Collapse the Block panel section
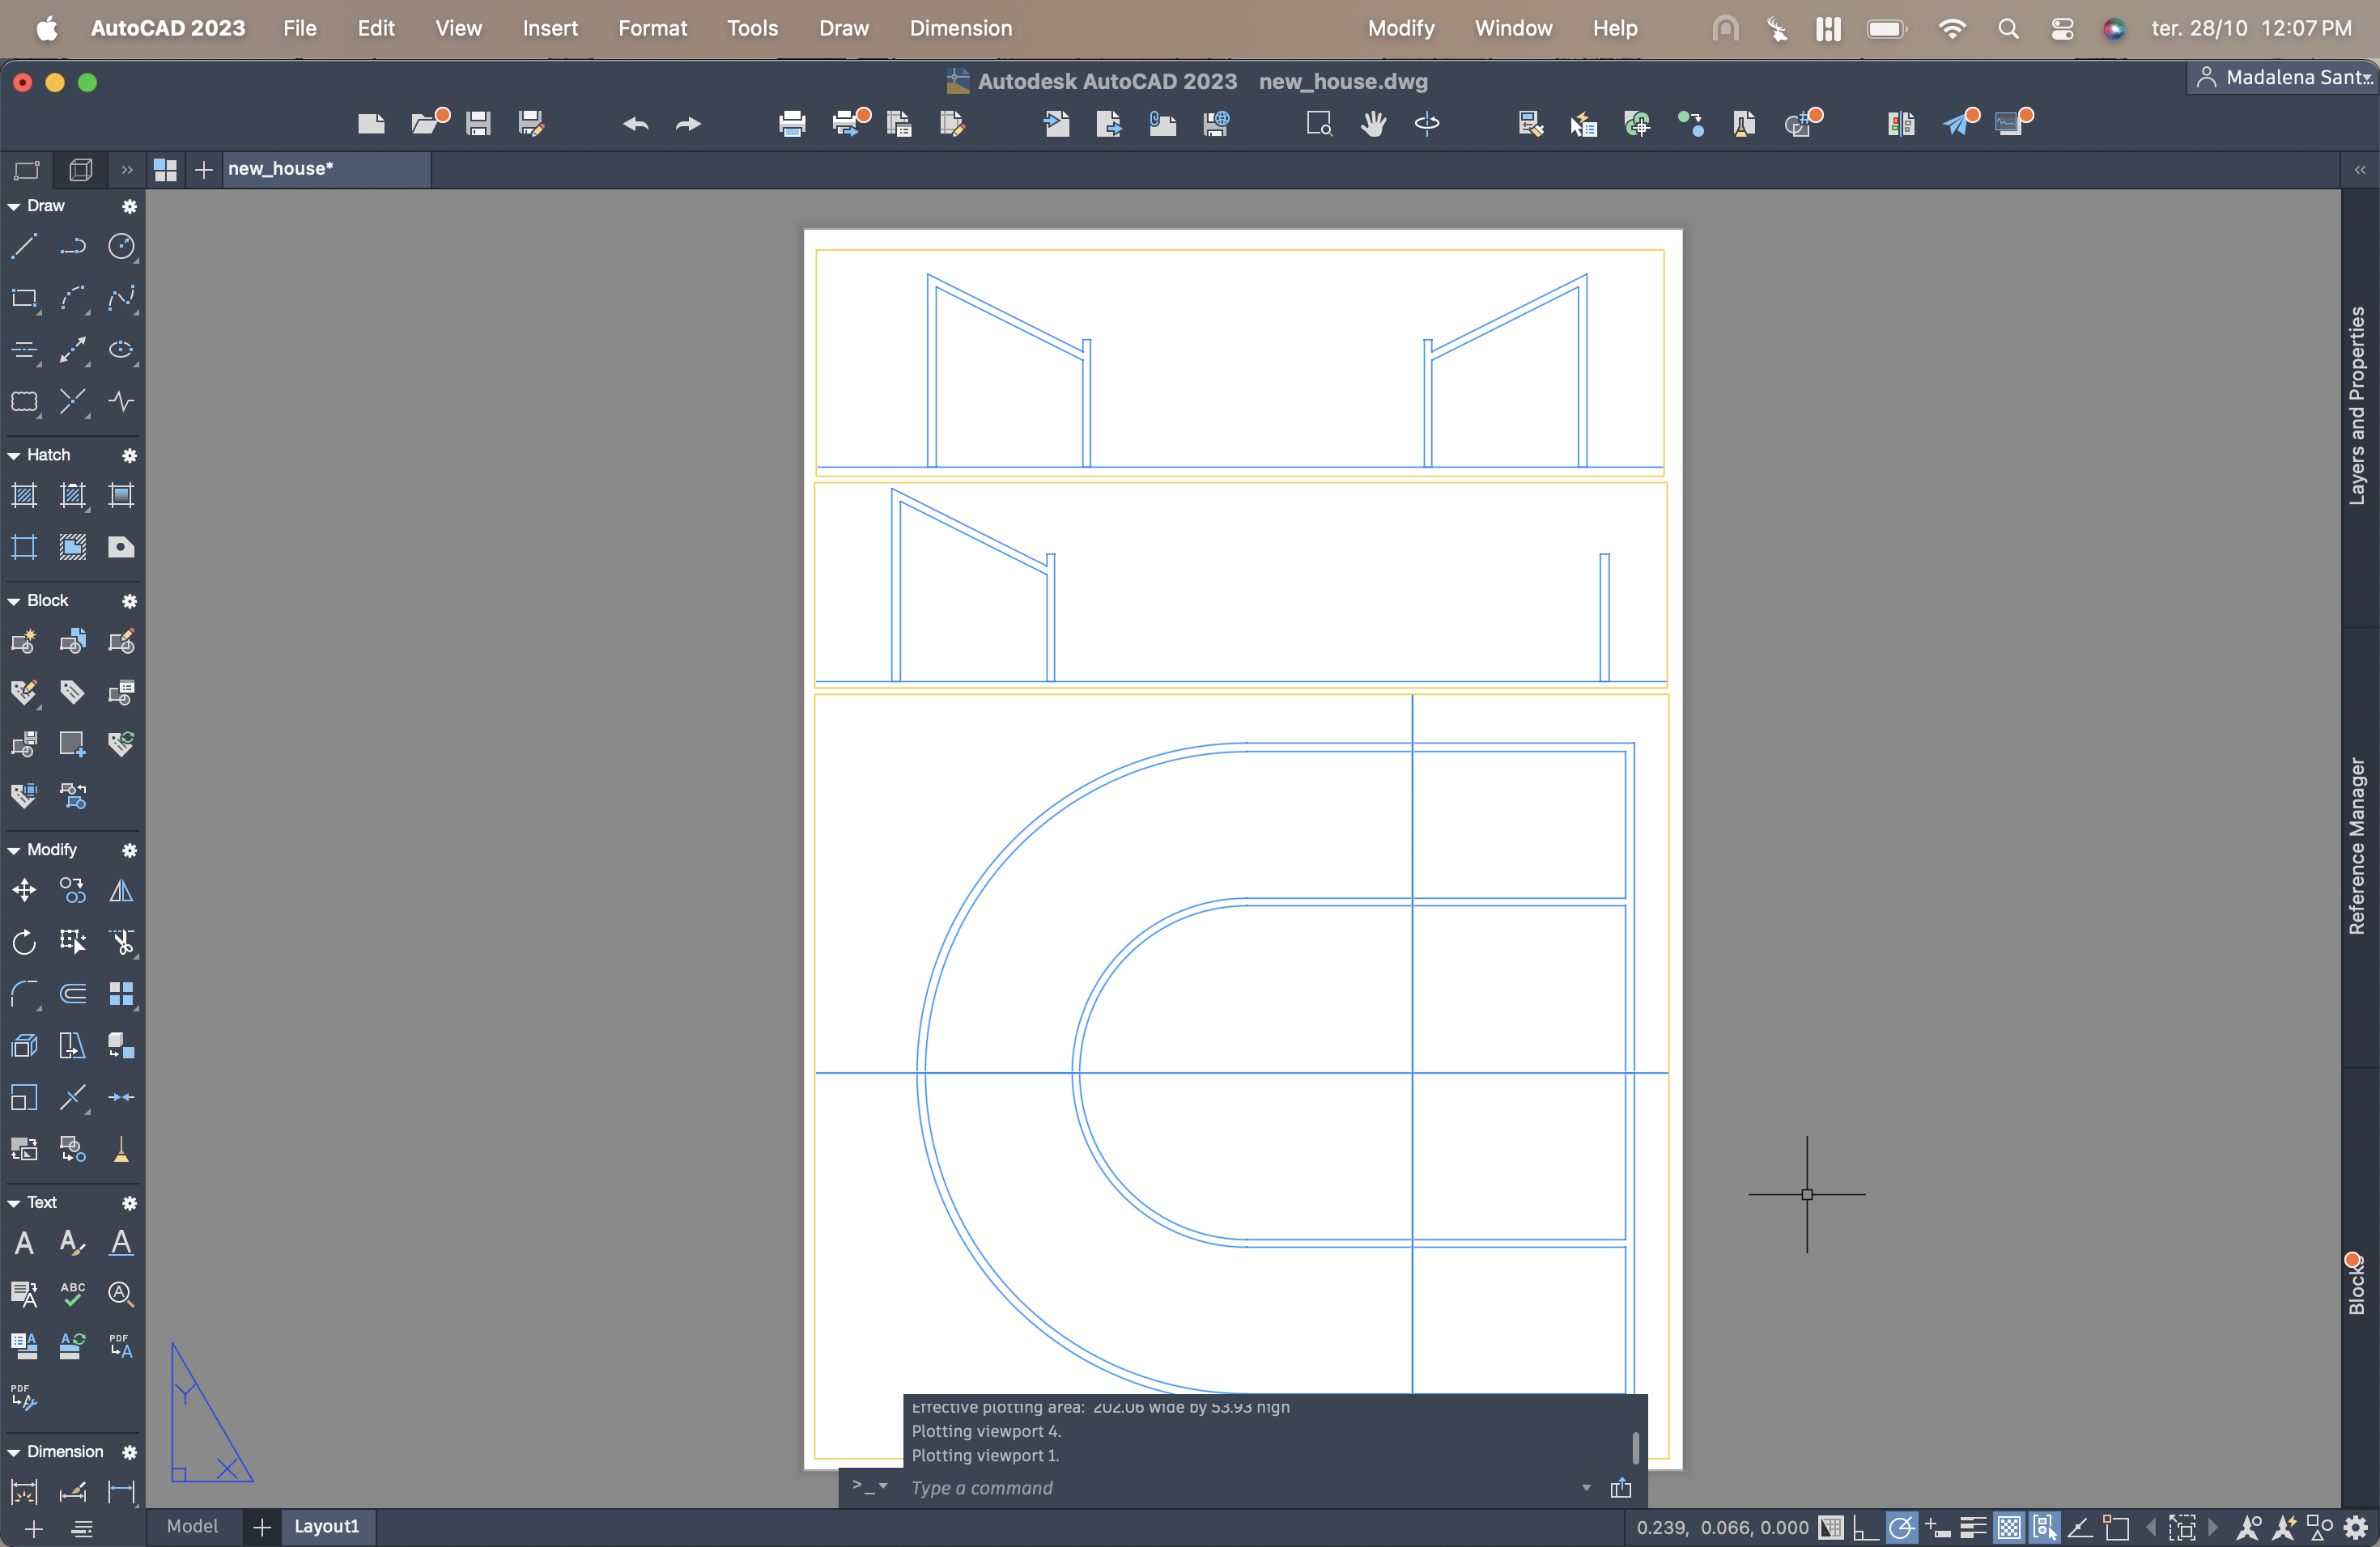This screenshot has height=1547, width=2380. point(14,600)
